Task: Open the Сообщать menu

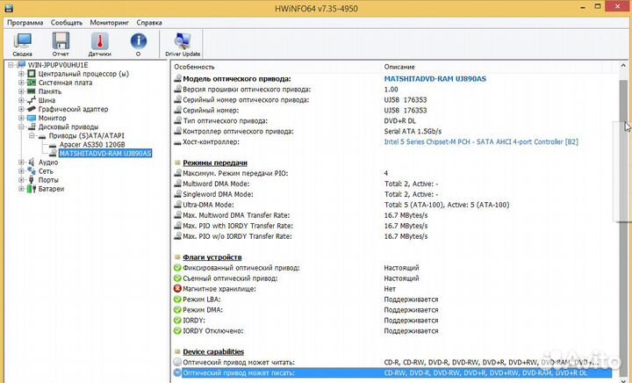Action: pos(67,23)
